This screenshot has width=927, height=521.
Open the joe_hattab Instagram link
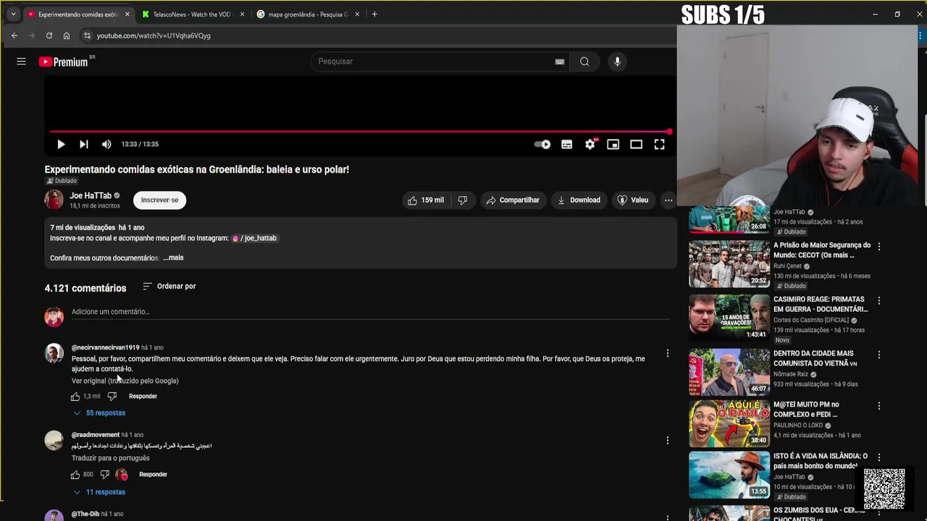coord(254,238)
